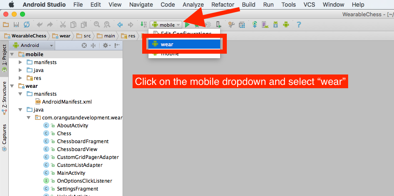Image resolution: width=394 pixels, height=196 pixels.
Task: Open the AVD Manager icon
Action: click(265, 25)
